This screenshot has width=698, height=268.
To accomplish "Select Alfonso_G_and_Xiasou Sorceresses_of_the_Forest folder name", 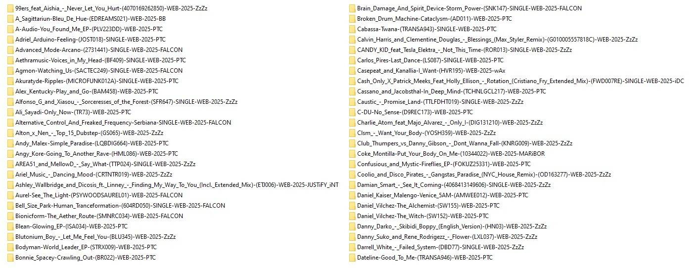I will [126, 102].
